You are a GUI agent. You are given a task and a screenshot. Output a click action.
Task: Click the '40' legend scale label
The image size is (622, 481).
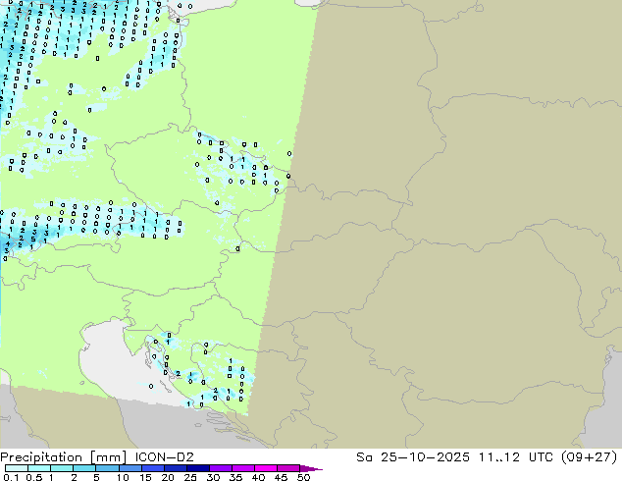258,477
